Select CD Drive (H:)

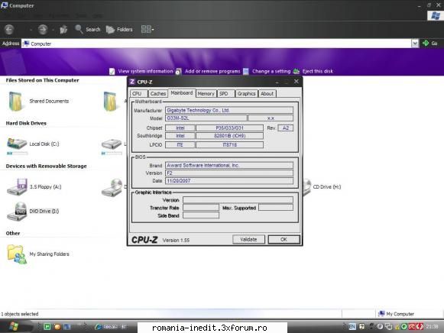coord(322,186)
